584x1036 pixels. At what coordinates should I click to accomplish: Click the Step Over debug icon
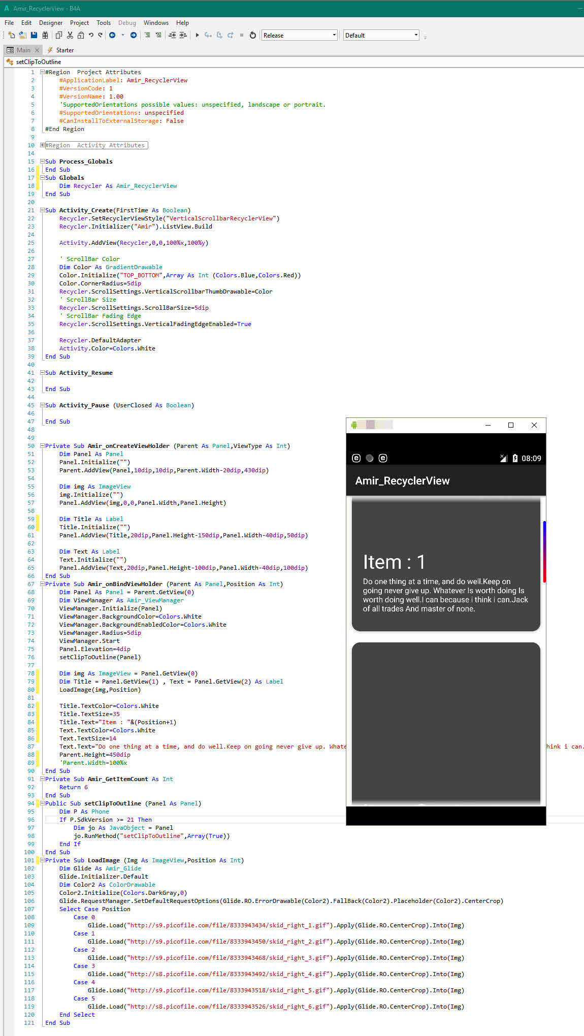tap(219, 35)
